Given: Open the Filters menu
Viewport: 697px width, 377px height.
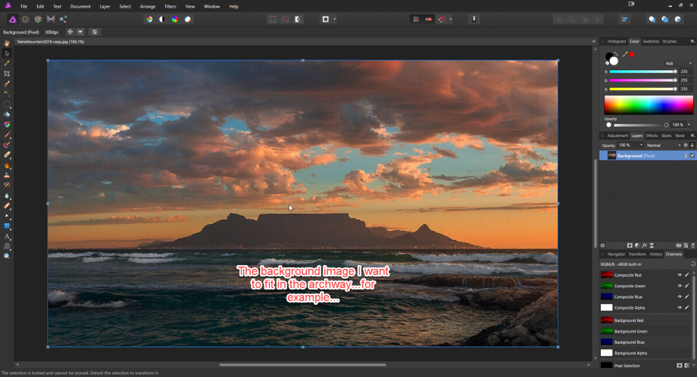Looking at the screenshot, I should tap(170, 6).
